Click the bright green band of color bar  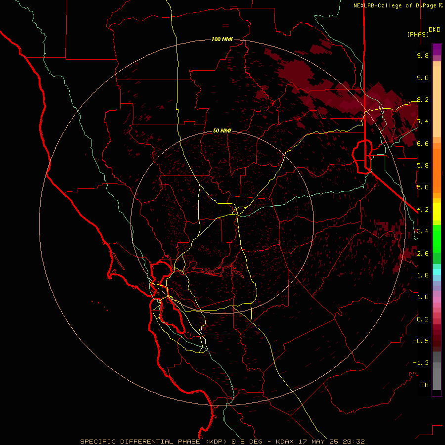(437, 238)
